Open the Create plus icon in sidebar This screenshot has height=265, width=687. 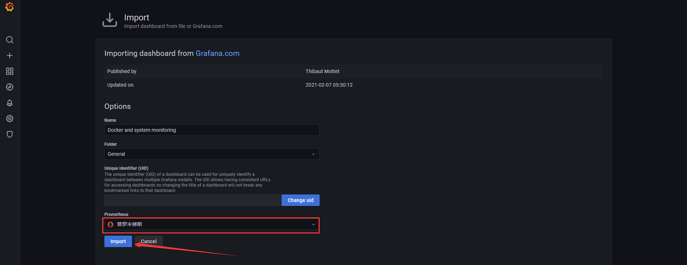coord(10,56)
